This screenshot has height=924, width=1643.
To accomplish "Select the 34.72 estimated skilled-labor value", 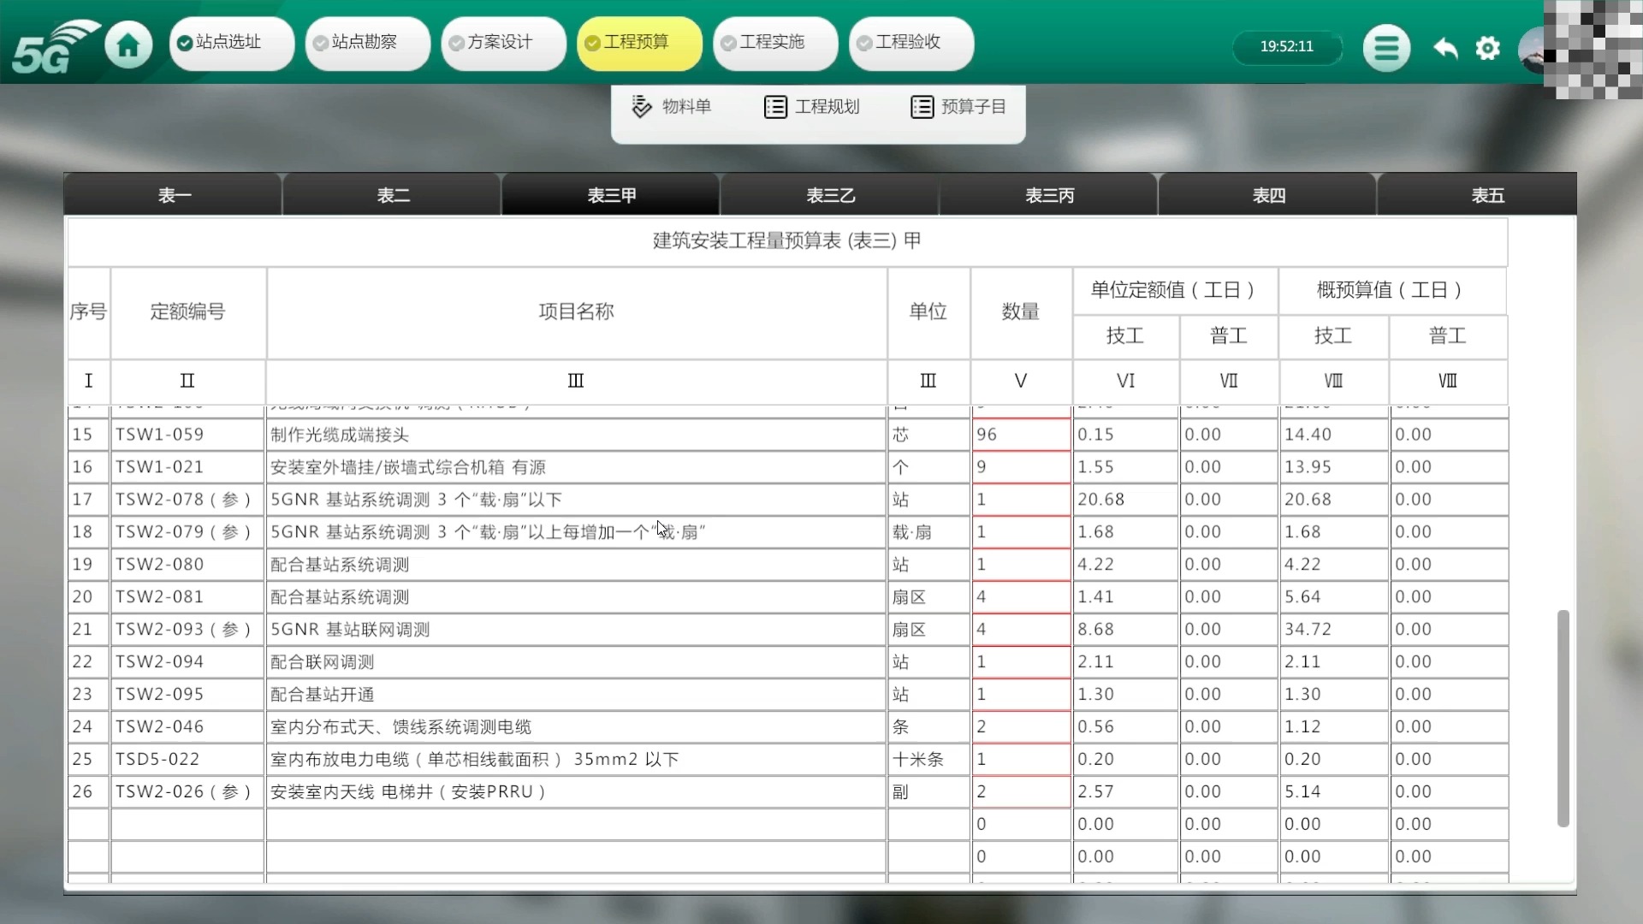I will coord(1308,630).
